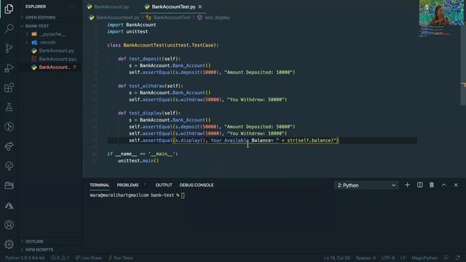Click test_display in breadcrumb

pyautogui.click(x=217, y=17)
